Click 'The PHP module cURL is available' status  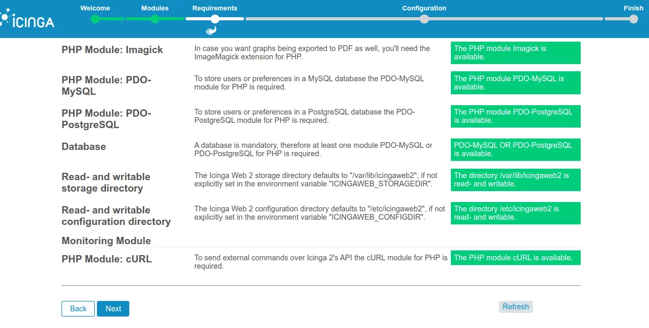516,258
